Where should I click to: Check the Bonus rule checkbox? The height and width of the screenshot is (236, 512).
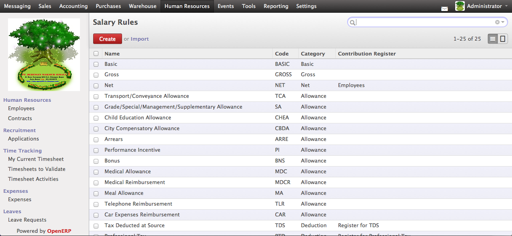click(x=96, y=161)
